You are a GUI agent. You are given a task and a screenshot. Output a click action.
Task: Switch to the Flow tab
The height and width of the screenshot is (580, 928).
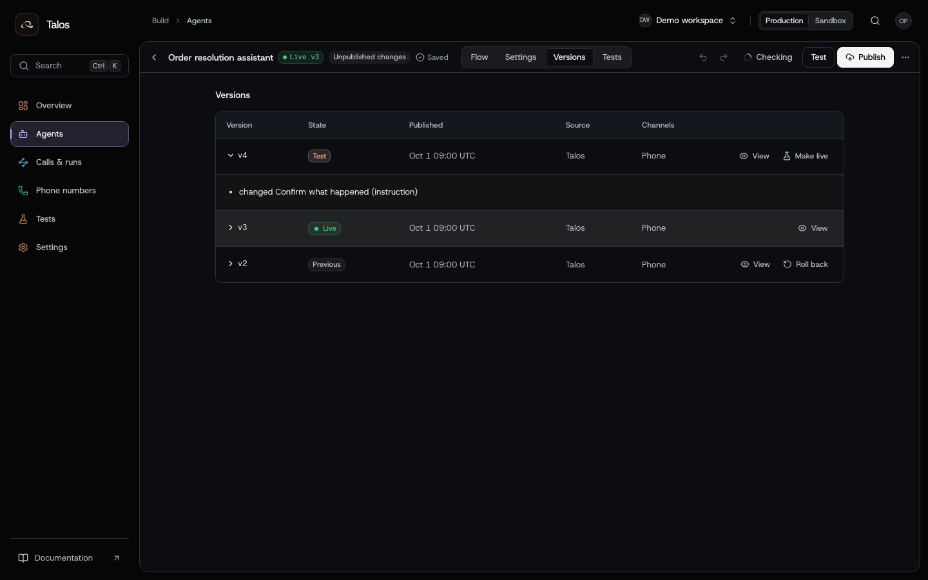479,57
